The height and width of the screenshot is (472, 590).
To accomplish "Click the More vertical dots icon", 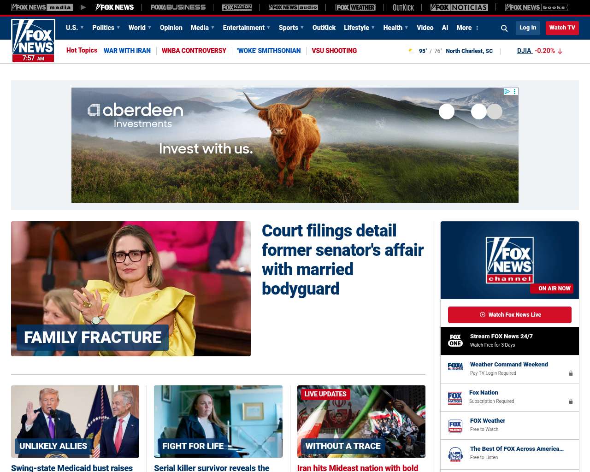I will pyautogui.click(x=477, y=28).
